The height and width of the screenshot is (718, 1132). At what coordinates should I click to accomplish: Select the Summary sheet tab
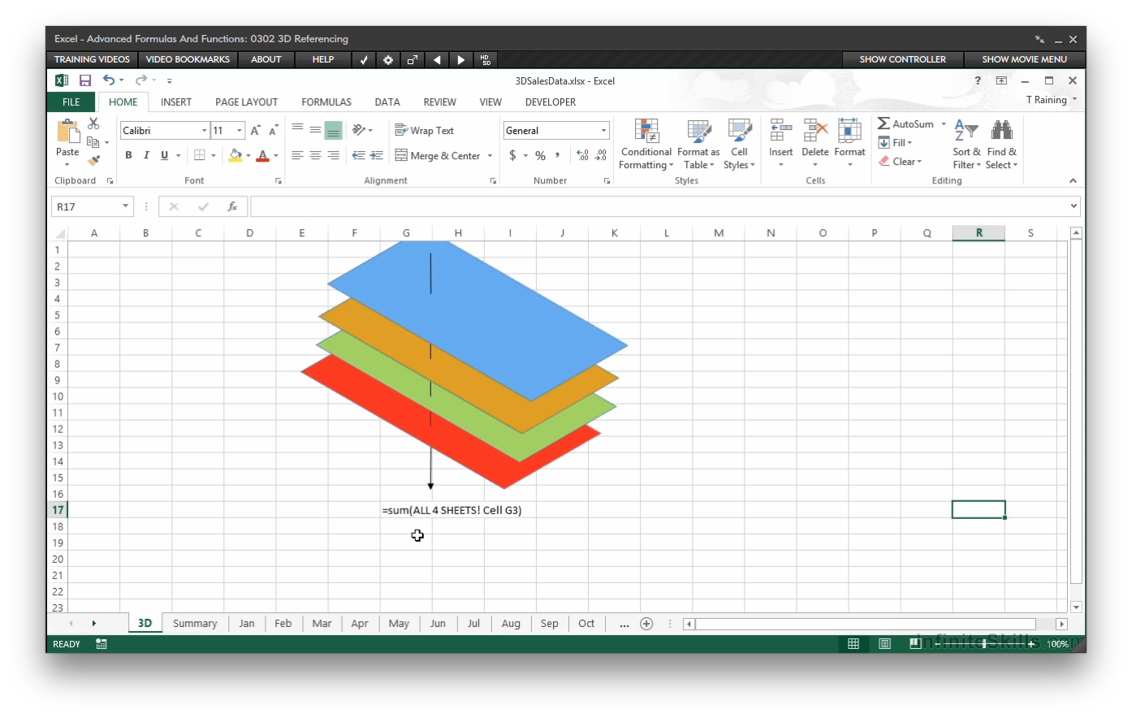tap(195, 623)
